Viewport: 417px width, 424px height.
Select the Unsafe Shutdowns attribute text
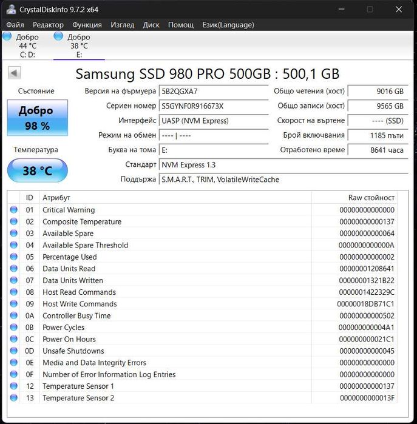(73, 351)
